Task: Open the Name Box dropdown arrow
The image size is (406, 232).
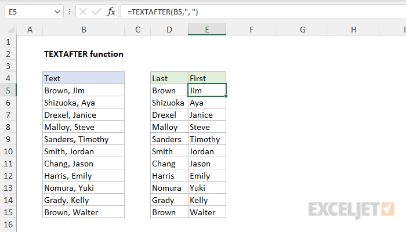Action: click(57, 12)
